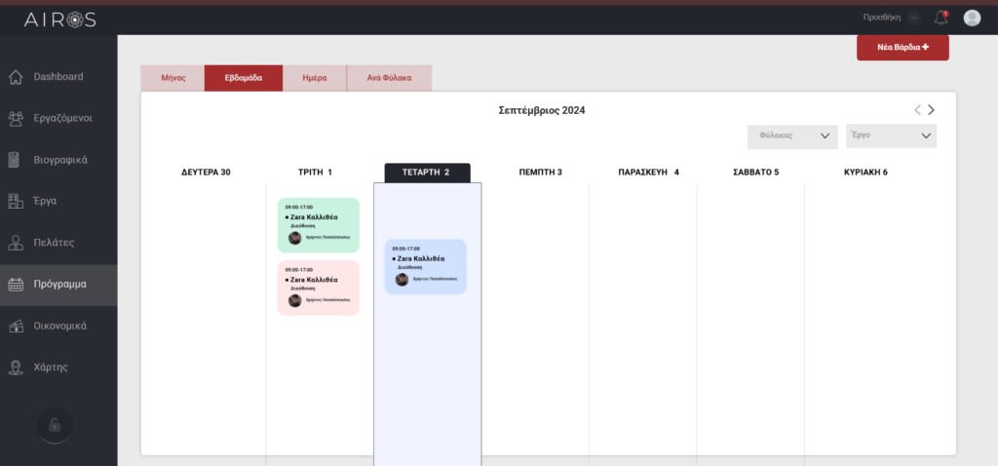Image resolution: width=998 pixels, height=466 pixels.
Task: Open the green Zara Καλλιθέα shift card
Action: tap(318, 225)
